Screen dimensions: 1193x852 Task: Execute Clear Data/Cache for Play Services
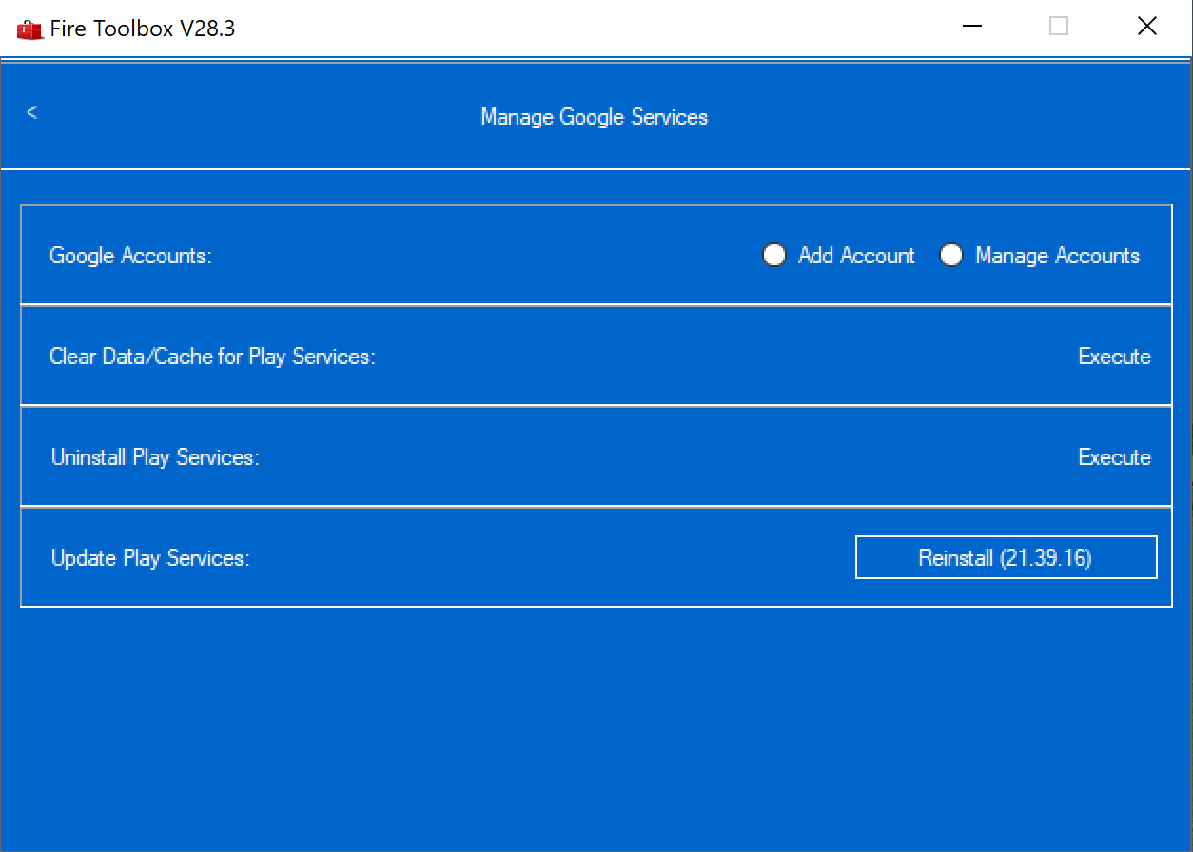1114,357
